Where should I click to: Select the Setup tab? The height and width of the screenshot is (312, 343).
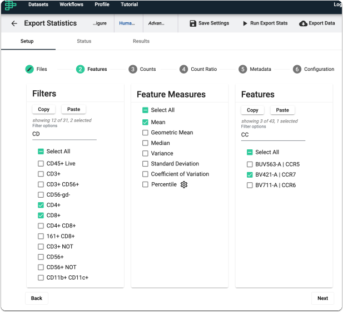[27, 41]
